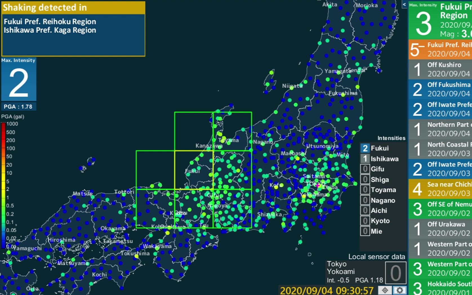Select the Northern Part earthquake entry
Image resolution: width=472 pixels, height=295 pixels.
click(440, 129)
